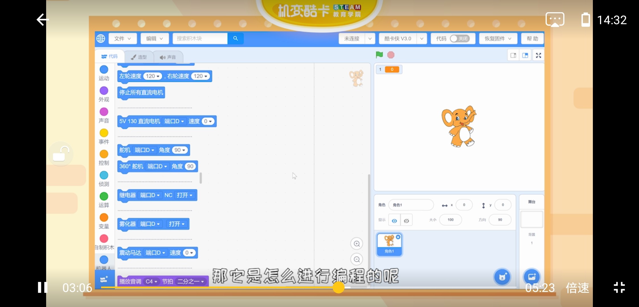The width and height of the screenshot is (639, 307).
Task: Click the add backdrop button
Action: (532, 277)
